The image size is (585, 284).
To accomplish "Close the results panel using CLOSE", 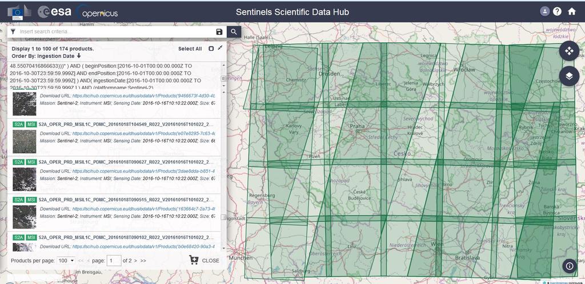I will pyautogui.click(x=210, y=261).
